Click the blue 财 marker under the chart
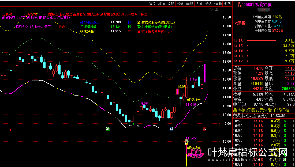Screen dimensions: 295x167 point(171,129)
